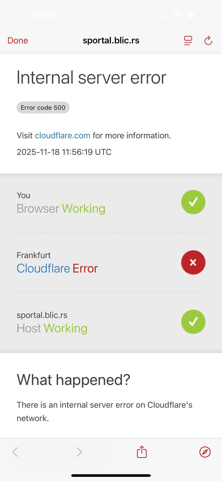The height and width of the screenshot is (481, 222).
Task: Tap the home indicator bar
Action: (x=111, y=476)
